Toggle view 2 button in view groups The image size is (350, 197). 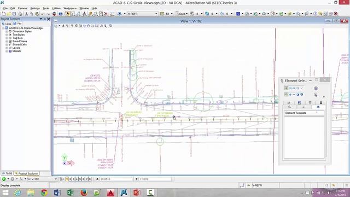point(71,179)
